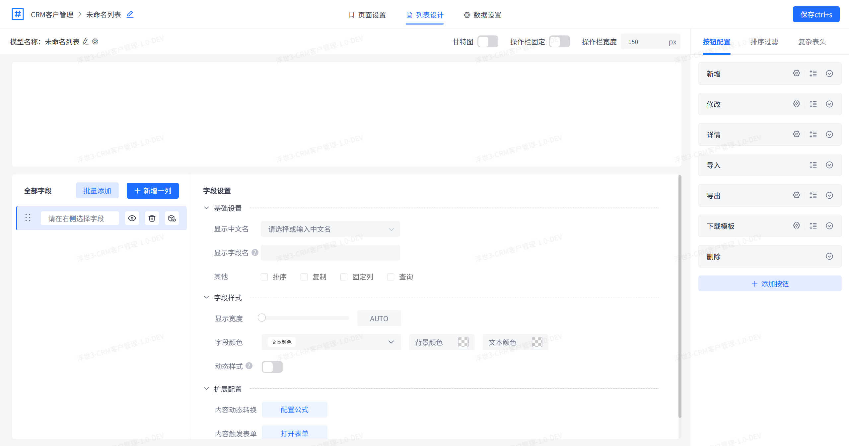This screenshot has height=446, width=849.
Task: Click help icon next to 显示字段名
Action: [x=255, y=253]
